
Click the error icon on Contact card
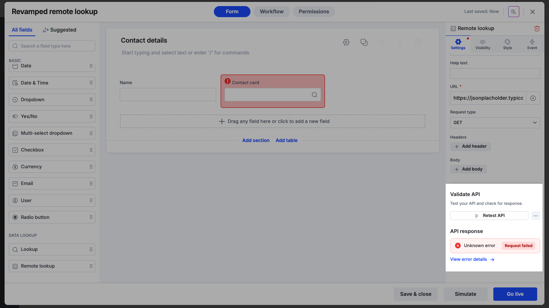[228, 81]
